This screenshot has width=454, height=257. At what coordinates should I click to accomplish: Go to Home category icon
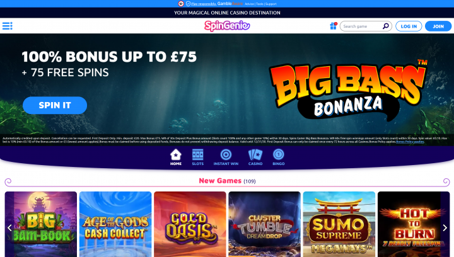click(176, 157)
